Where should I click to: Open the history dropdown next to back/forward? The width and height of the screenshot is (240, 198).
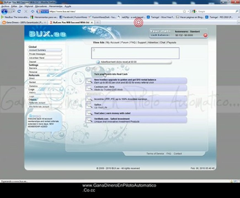point(14,12)
